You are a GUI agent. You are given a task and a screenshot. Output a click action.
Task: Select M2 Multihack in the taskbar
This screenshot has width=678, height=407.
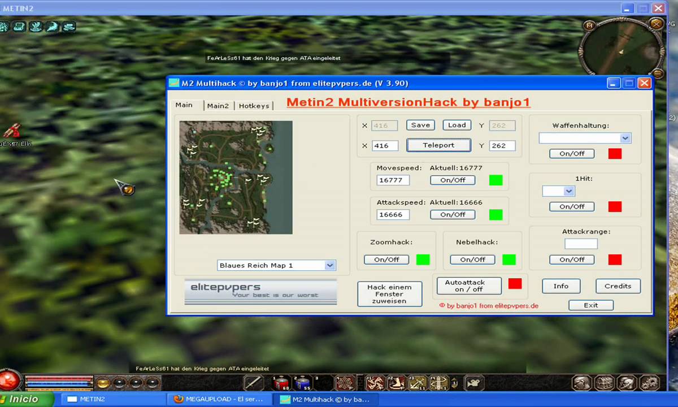327,399
